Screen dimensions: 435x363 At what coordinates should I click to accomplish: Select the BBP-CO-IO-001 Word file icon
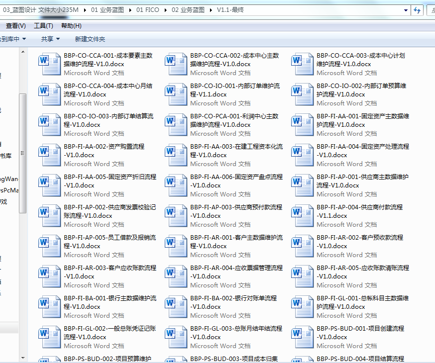point(176,94)
